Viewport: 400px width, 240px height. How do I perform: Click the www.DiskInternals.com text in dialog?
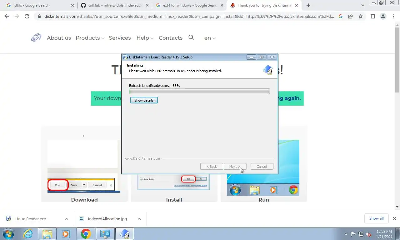[x=142, y=158]
